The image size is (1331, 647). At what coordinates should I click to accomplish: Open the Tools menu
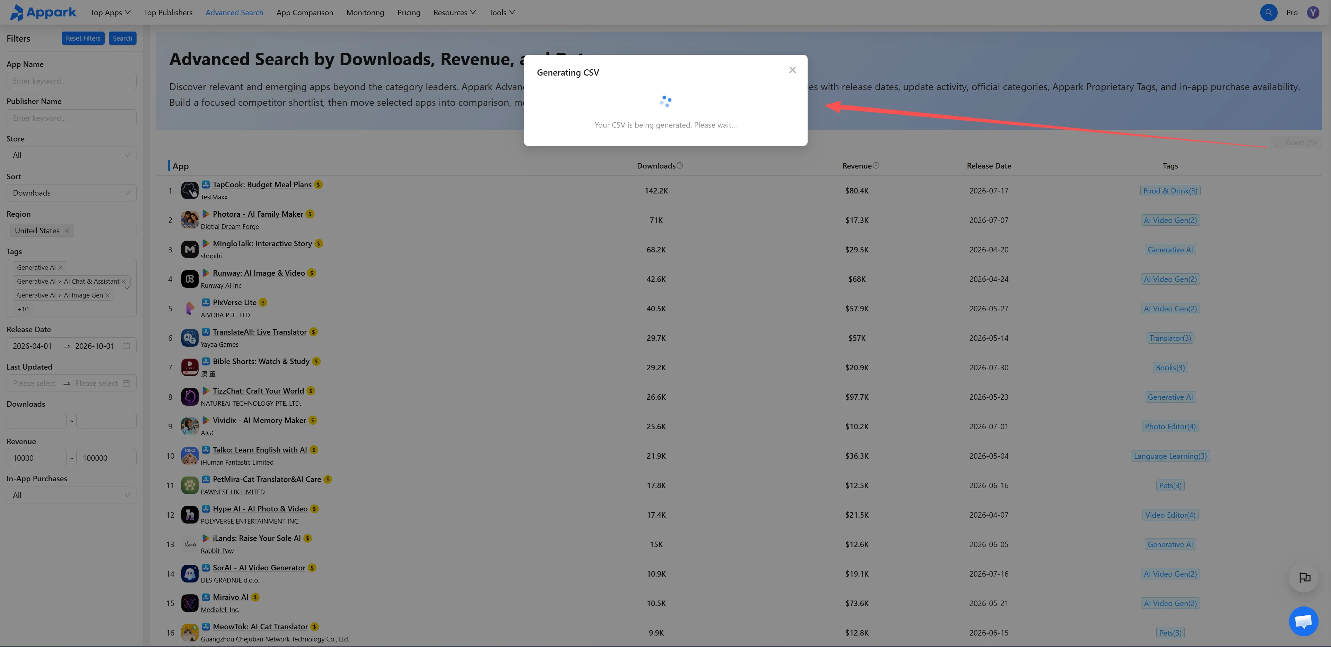tap(502, 12)
